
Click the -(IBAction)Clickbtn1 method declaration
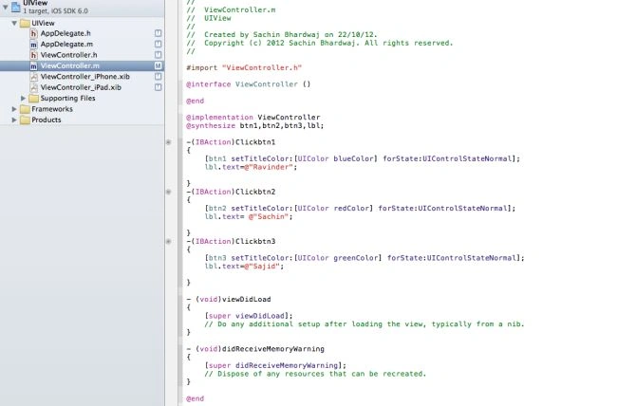tap(231, 142)
